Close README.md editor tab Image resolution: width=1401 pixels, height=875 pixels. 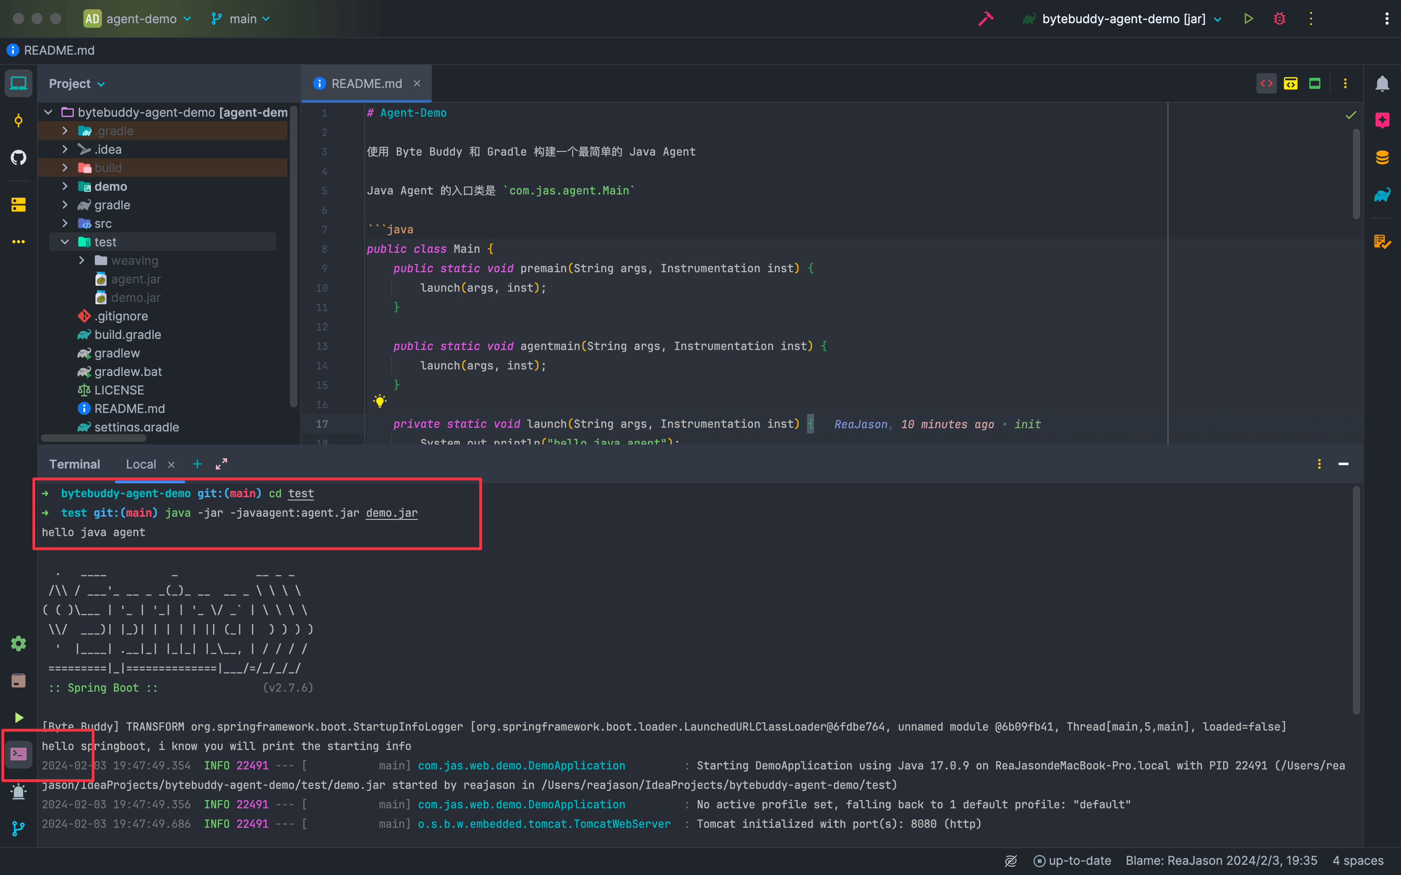[x=417, y=84]
